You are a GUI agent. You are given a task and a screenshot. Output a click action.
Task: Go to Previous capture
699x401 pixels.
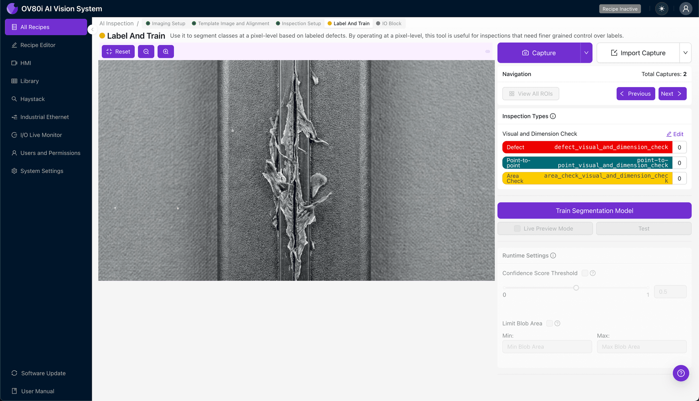(636, 94)
